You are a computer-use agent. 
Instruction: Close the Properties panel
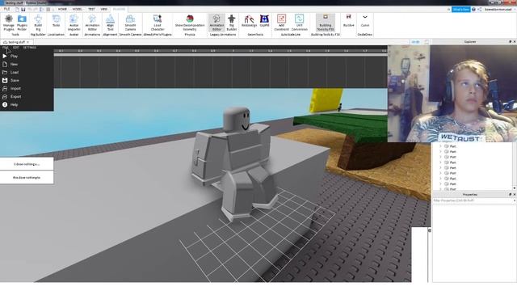[514, 195]
